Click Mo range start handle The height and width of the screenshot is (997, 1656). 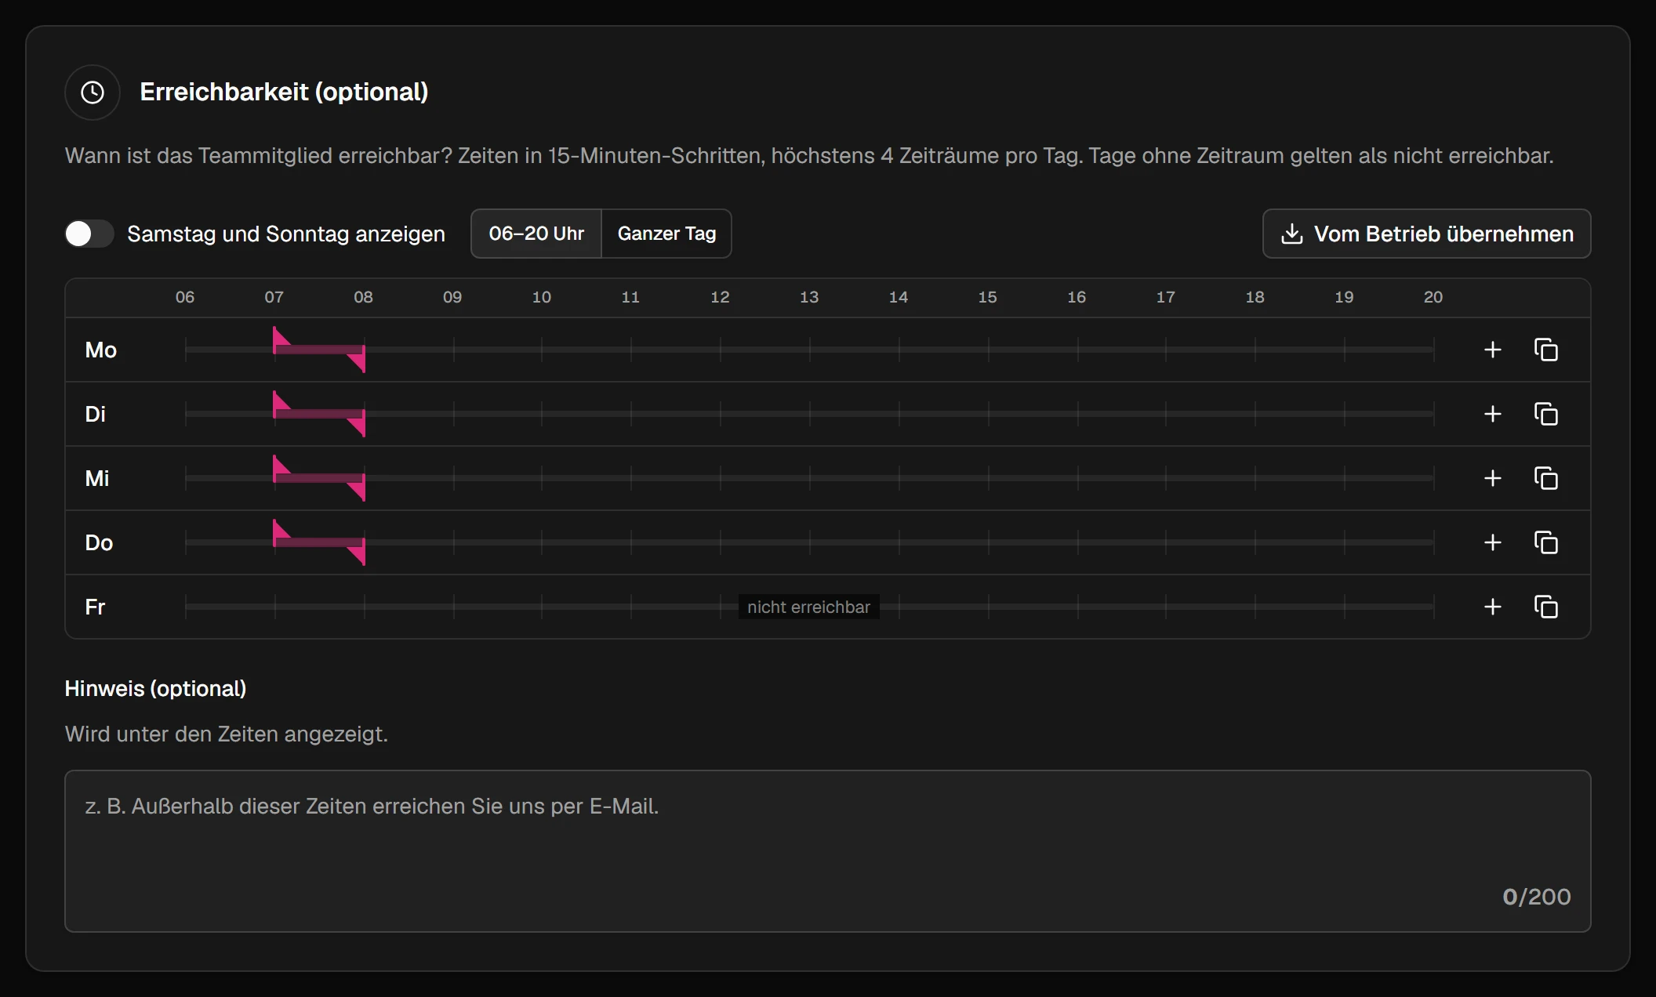coord(281,338)
